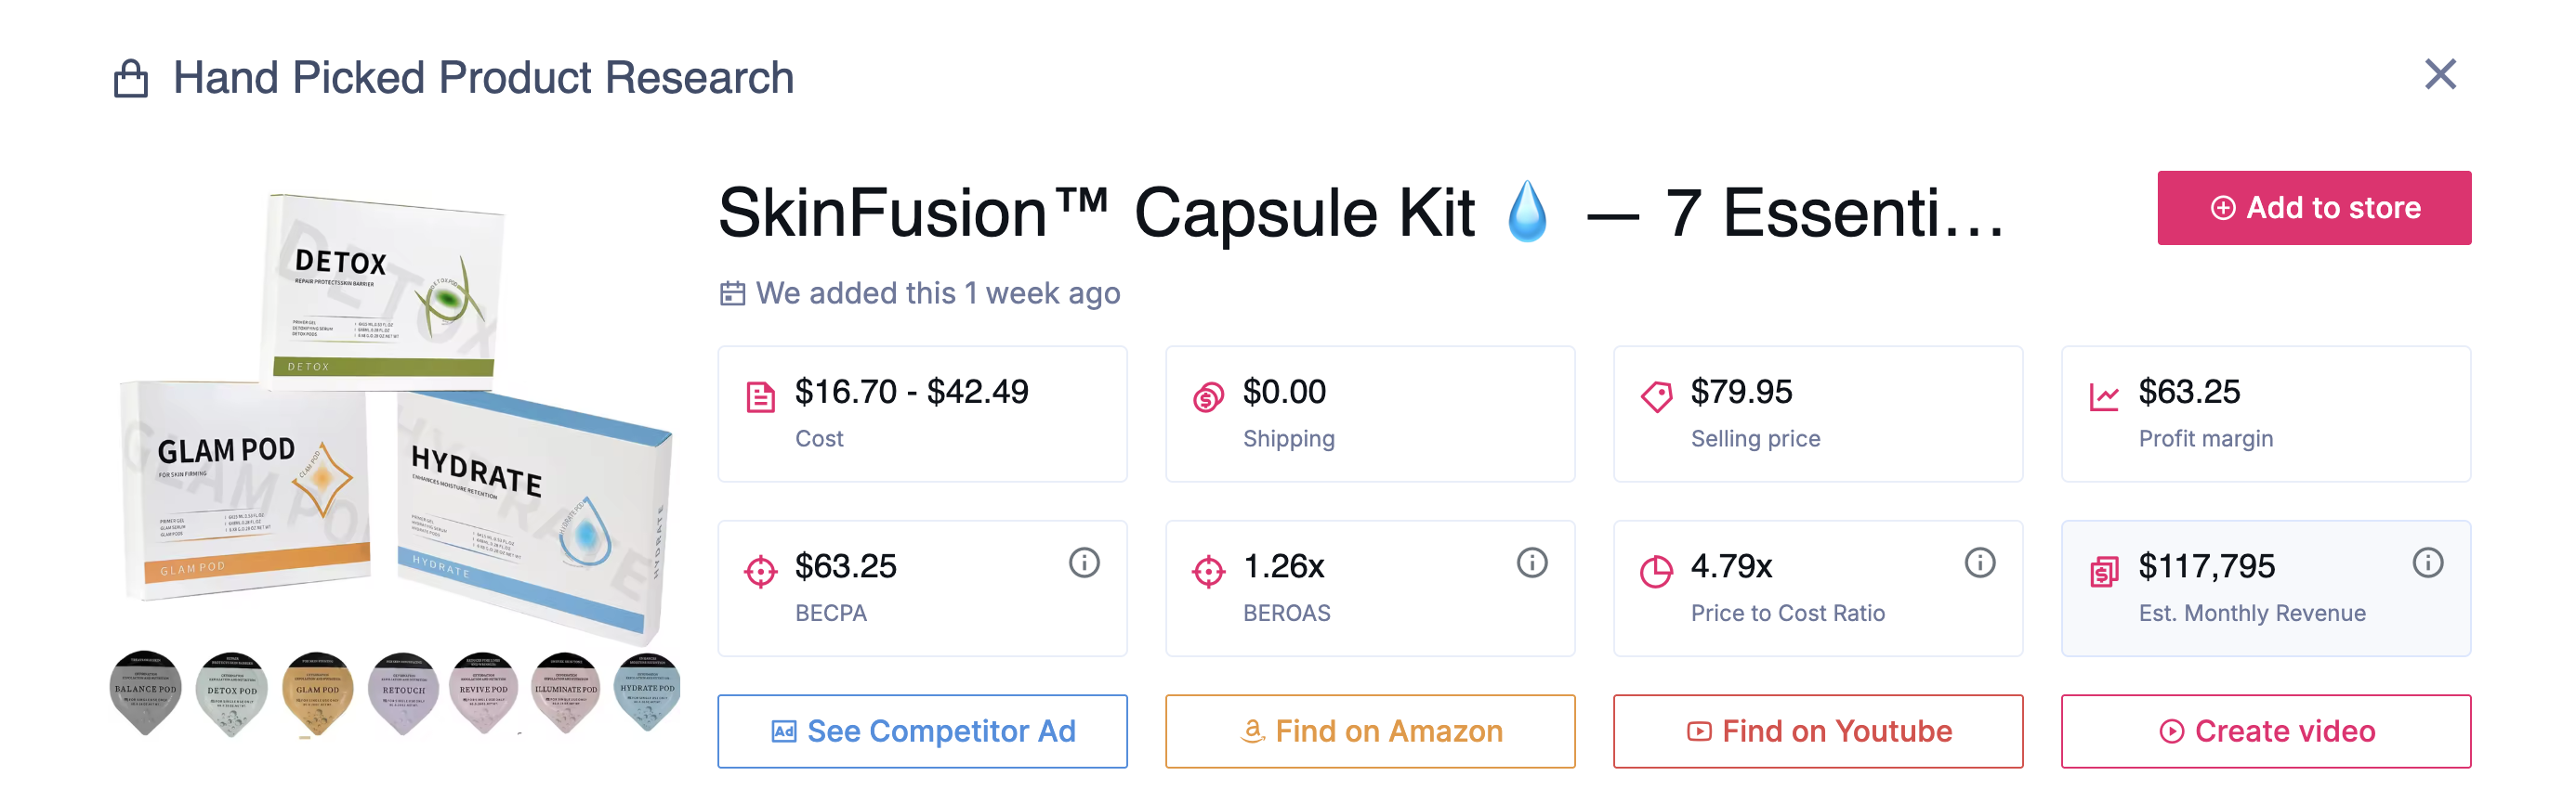
Task: Open the Est. Monthly Revenue info tooltip
Action: click(x=2426, y=563)
